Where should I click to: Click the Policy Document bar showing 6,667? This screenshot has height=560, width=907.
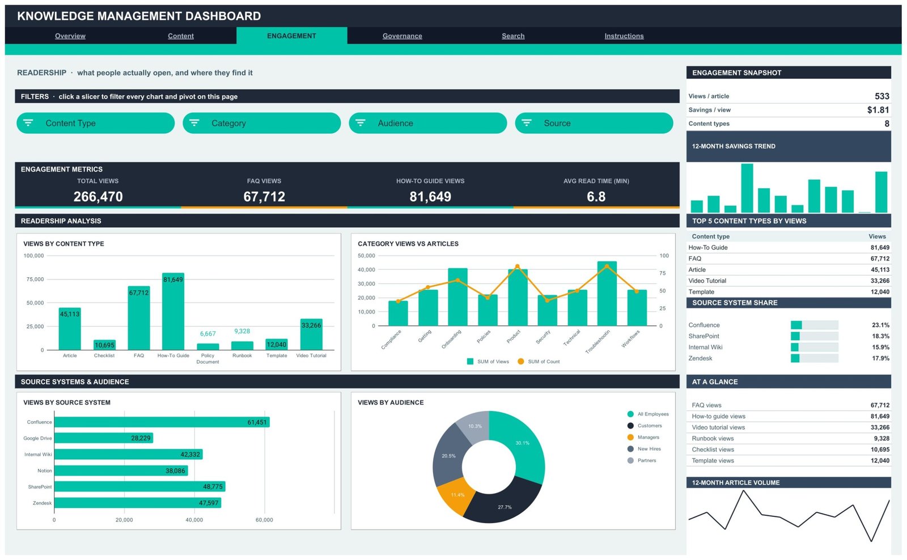207,346
